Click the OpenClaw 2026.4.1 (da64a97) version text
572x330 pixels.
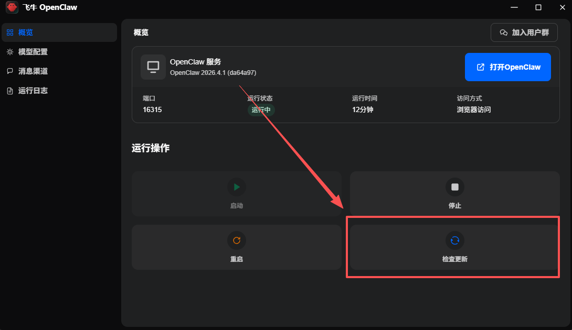(x=213, y=72)
